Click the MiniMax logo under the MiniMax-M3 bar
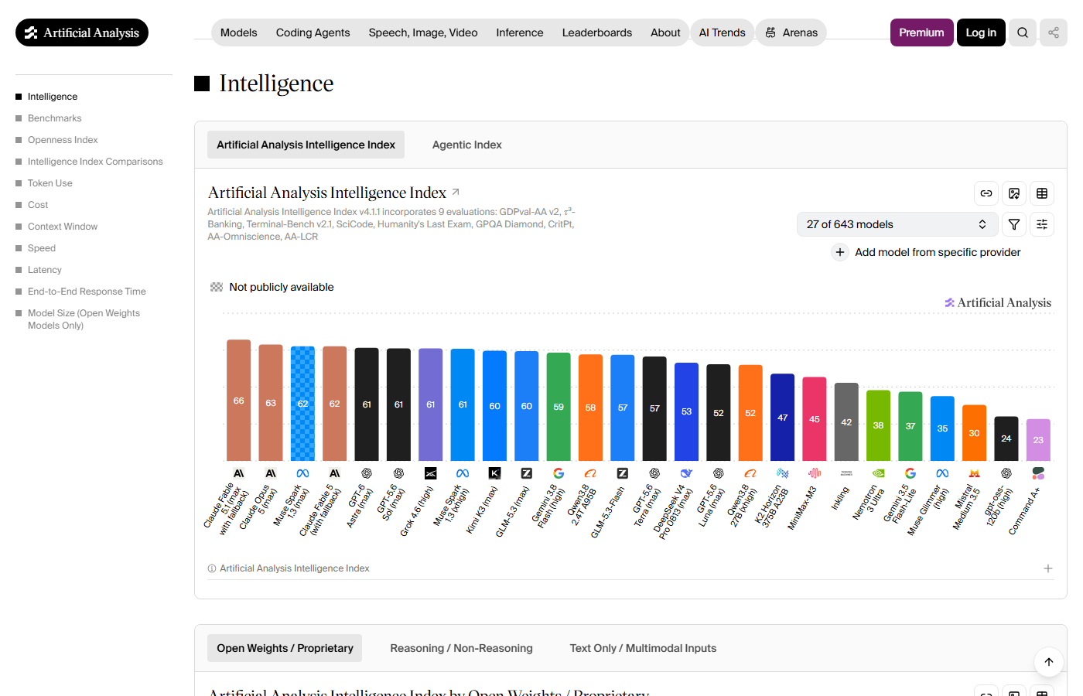This screenshot has width=1083, height=696. (x=815, y=473)
